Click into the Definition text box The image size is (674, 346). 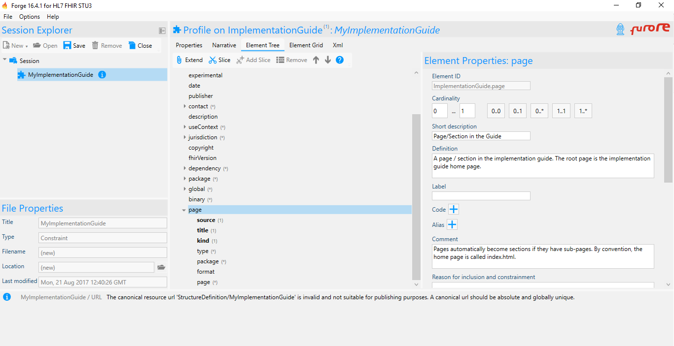point(543,166)
